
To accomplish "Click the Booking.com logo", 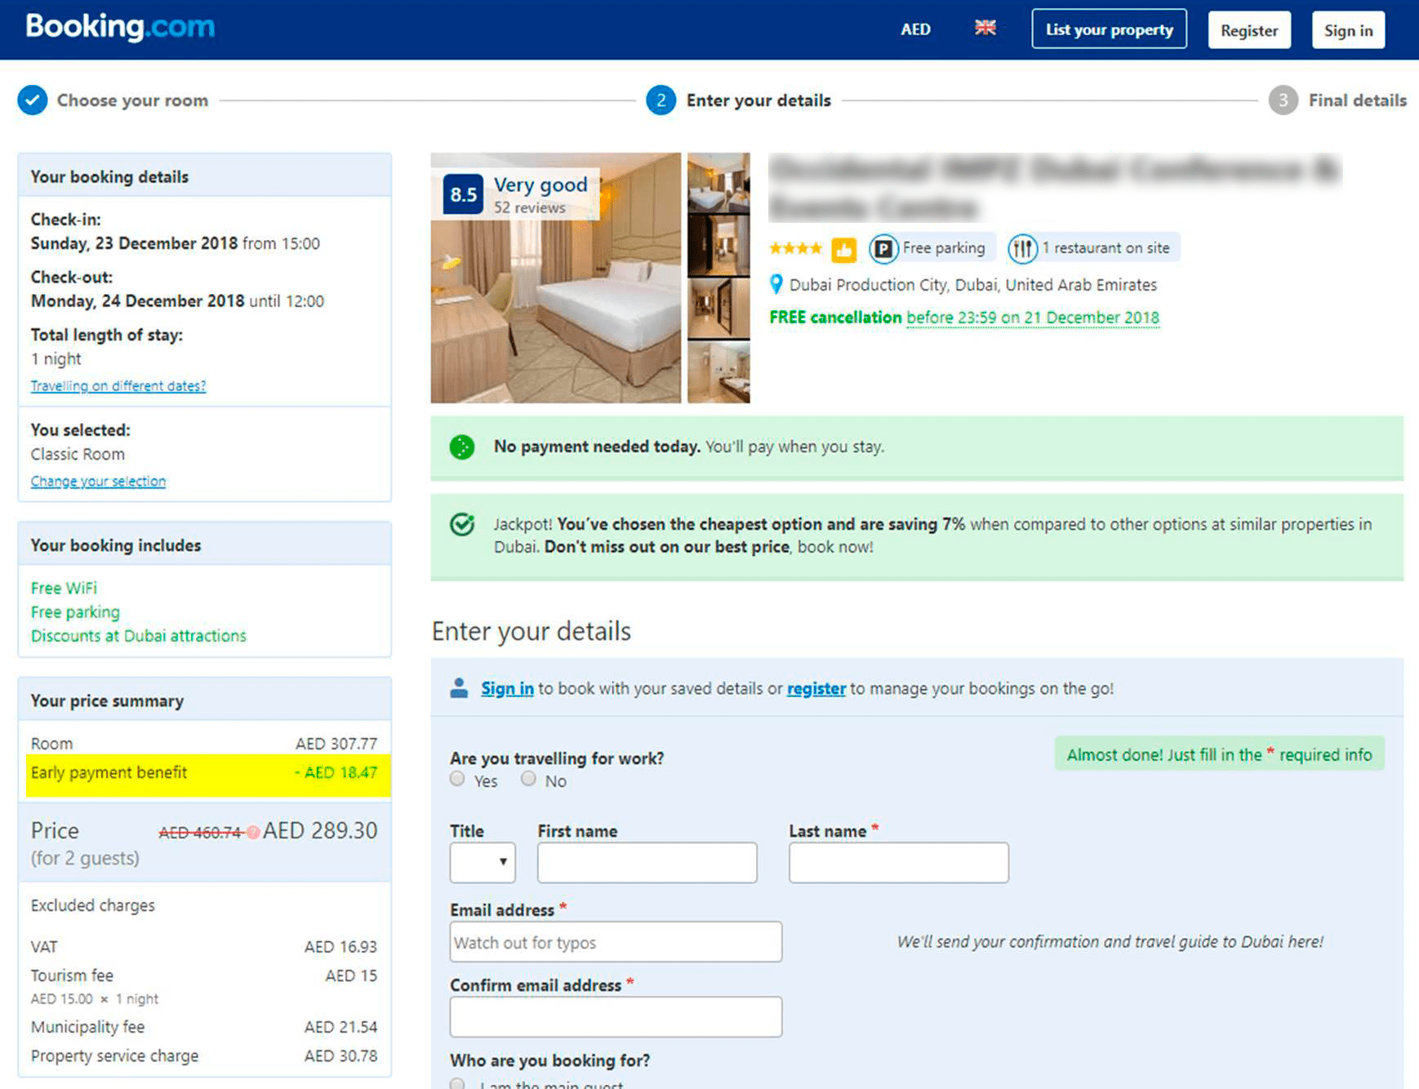I will [x=120, y=27].
